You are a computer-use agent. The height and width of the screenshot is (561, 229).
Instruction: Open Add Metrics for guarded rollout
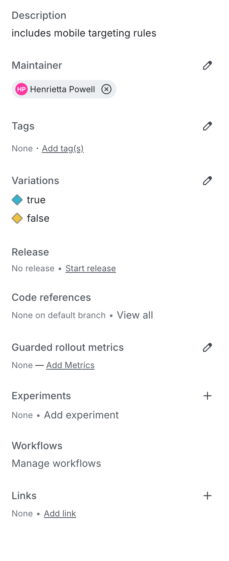coord(70,365)
